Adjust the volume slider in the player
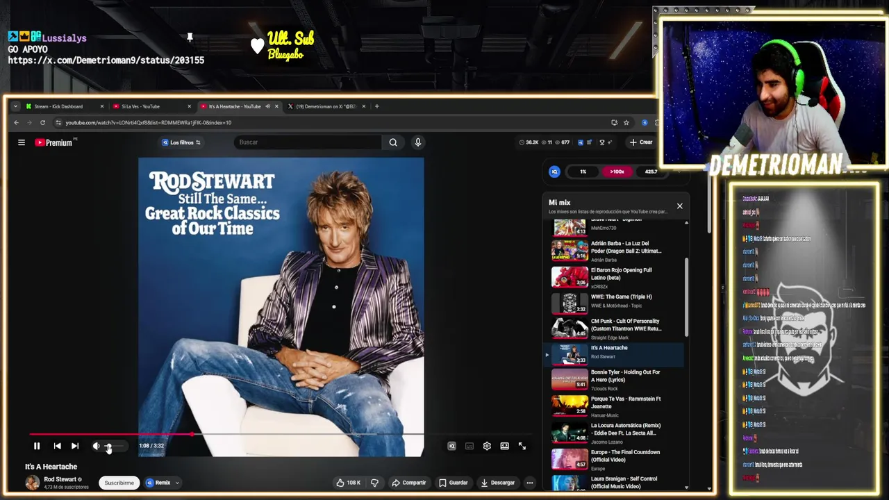 (115, 446)
